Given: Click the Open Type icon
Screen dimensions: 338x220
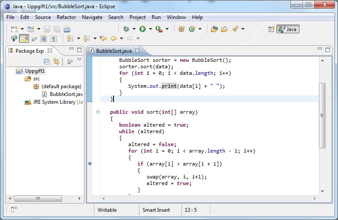Looking at the screenshot, I should pyautogui.click(x=214, y=29).
